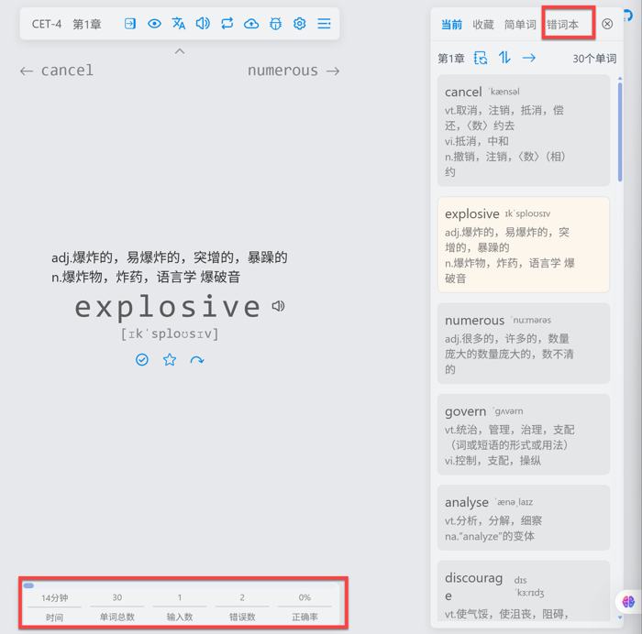Switch to the 收藏 tab
Image resolution: width=642 pixels, height=634 pixels.
483,25
